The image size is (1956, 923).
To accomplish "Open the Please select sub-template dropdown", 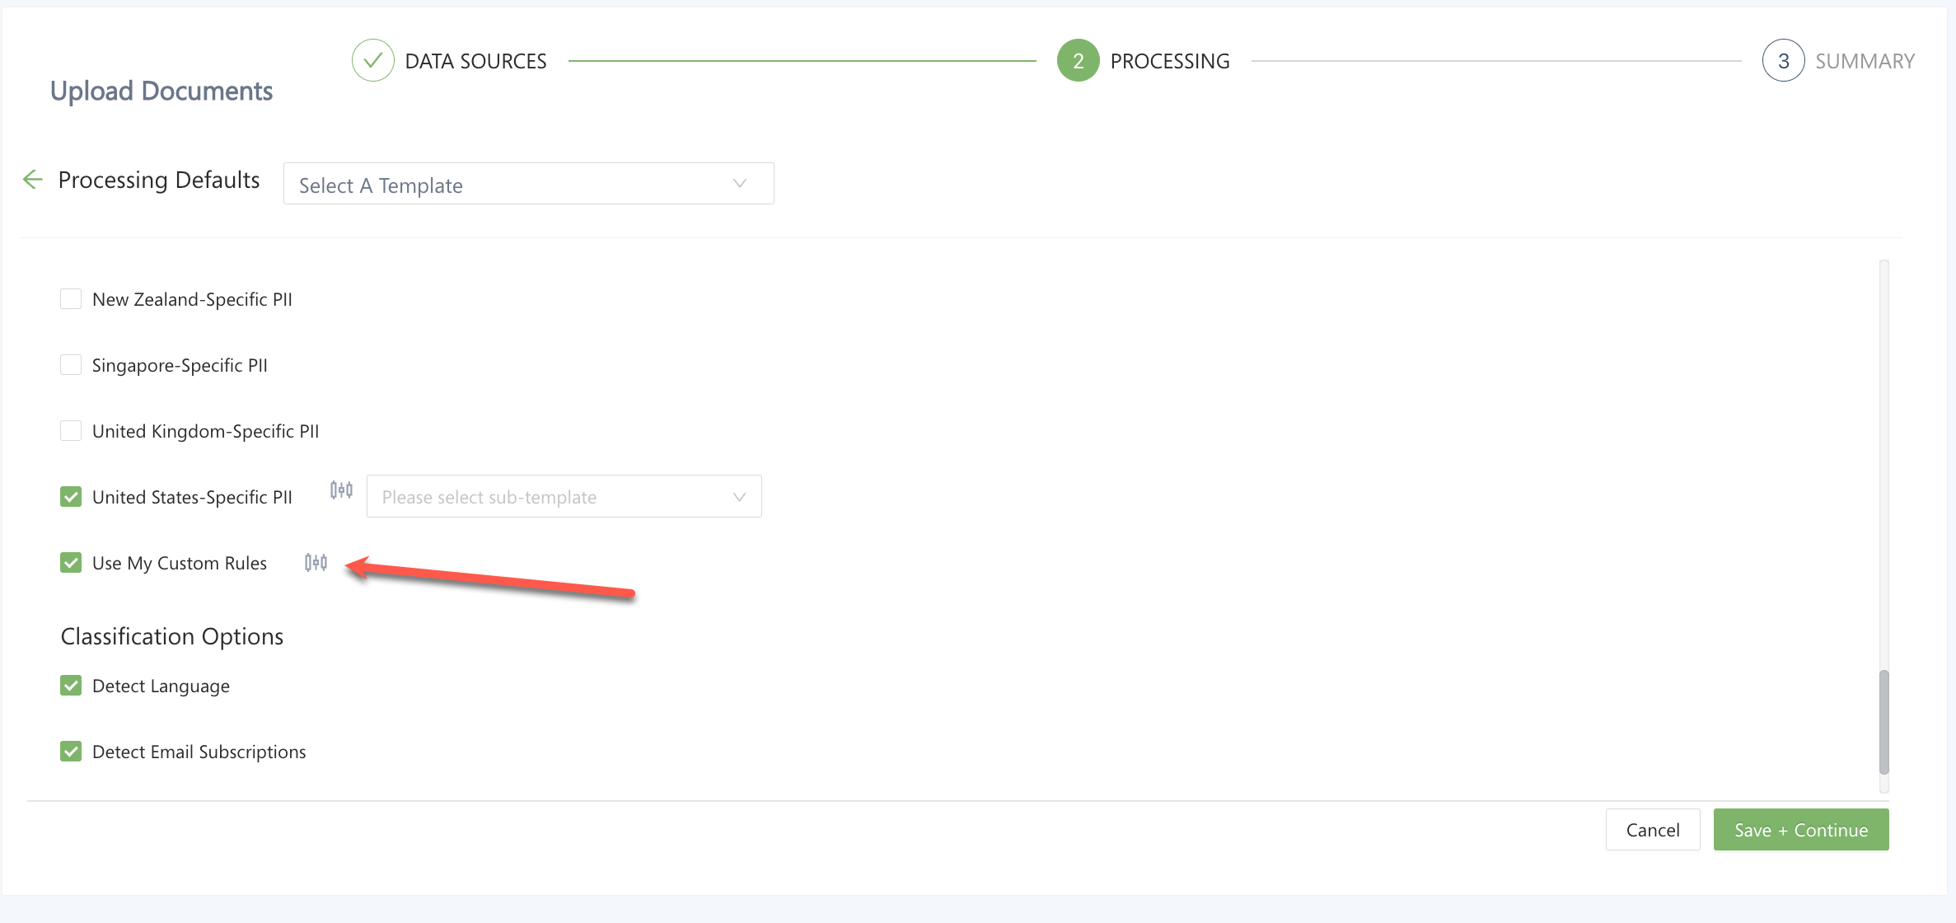I will (563, 497).
